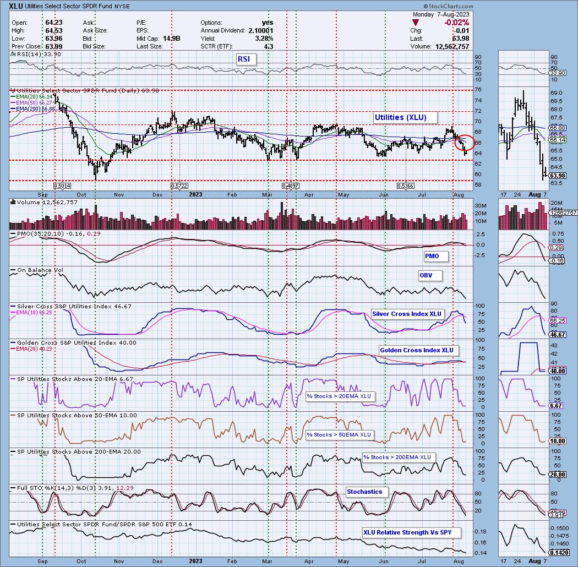Viewport: 578px width, 567px height.
Task: Click the ©StockCharts.com credit text
Action: tap(448, 6)
